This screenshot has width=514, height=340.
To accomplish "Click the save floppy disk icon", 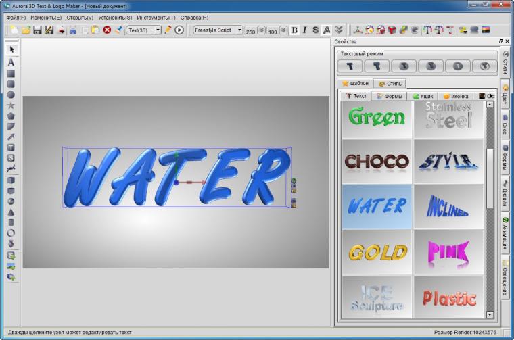I will click(37, 30).
